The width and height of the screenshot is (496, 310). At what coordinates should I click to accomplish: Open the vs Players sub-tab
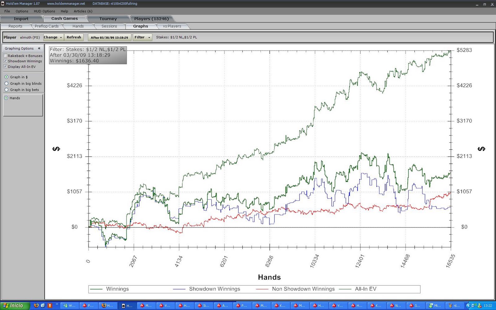(172, 26)
